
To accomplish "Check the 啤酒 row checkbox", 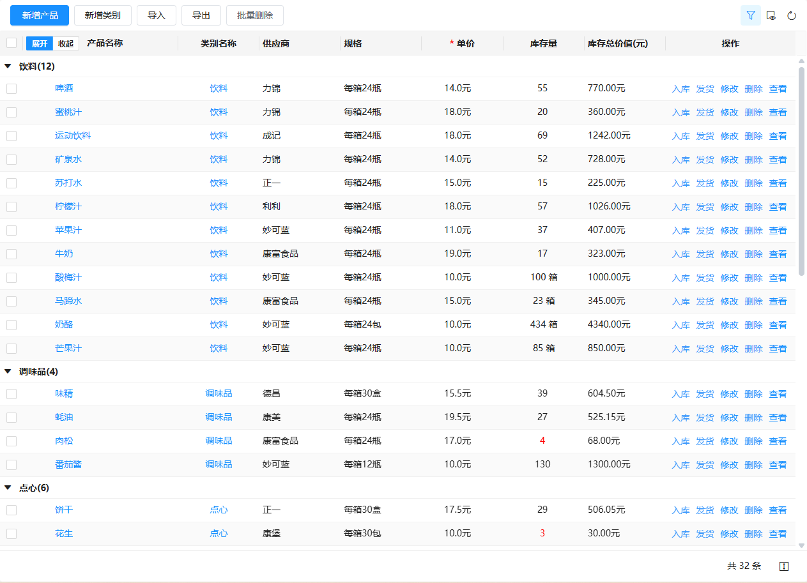I will pos(12,89).
